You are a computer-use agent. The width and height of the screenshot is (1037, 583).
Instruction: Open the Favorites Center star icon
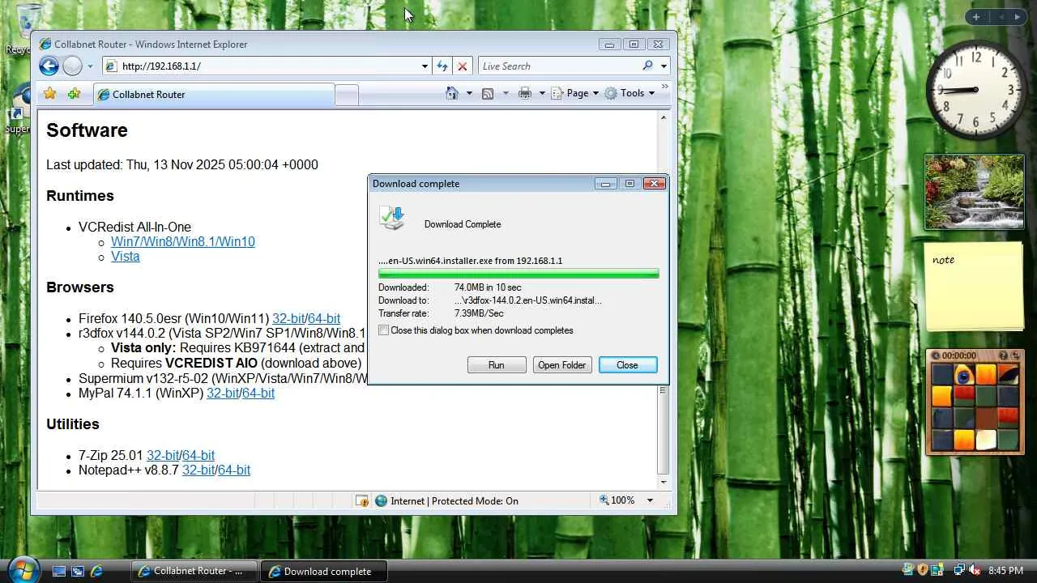(x=49, y=94)
